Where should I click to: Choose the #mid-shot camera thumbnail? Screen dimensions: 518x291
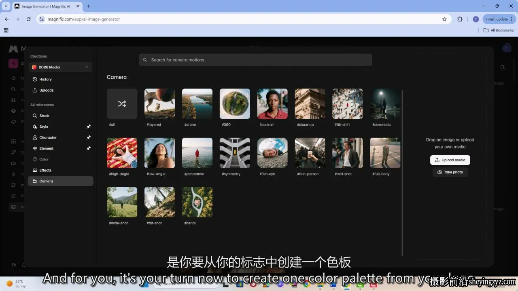[348, 153]
